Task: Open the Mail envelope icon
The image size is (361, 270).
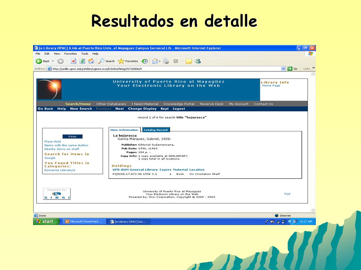Action: tap(155, 61)
